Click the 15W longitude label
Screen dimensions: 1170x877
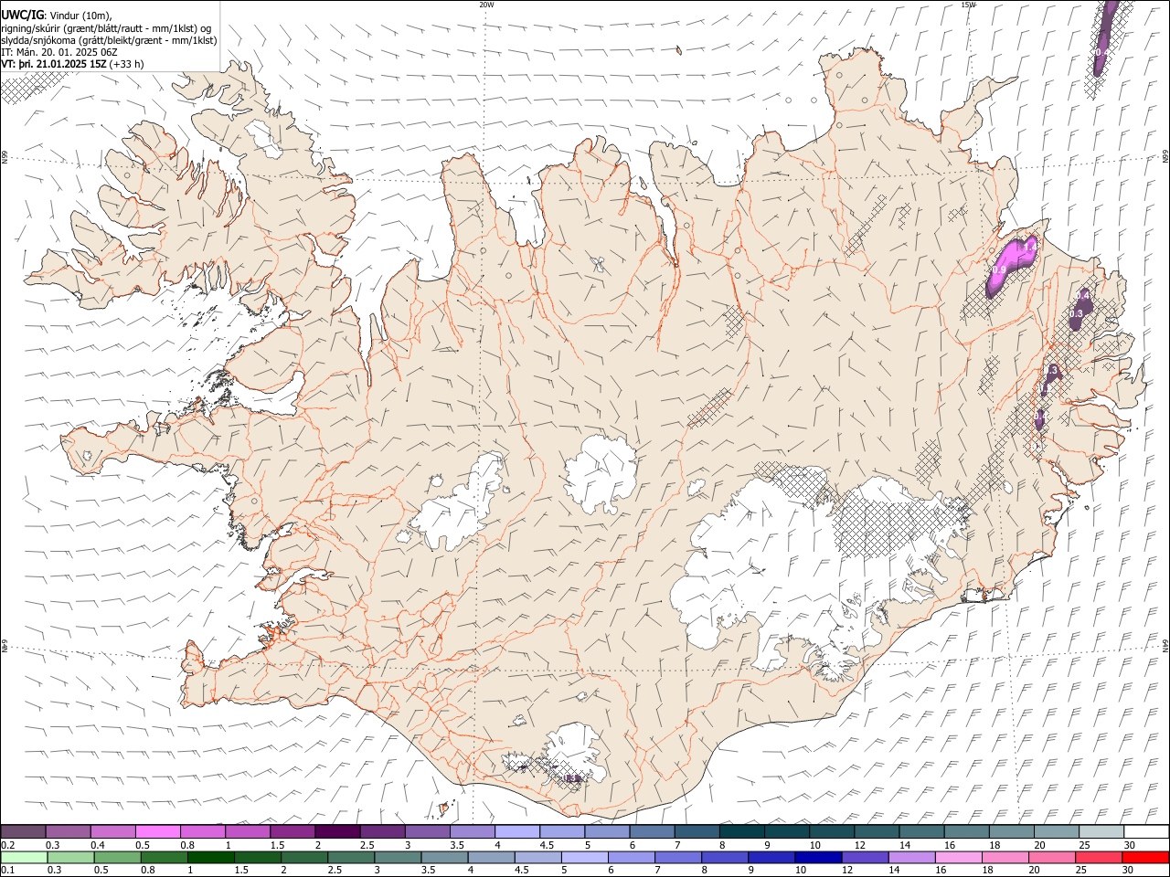point(969,5)
